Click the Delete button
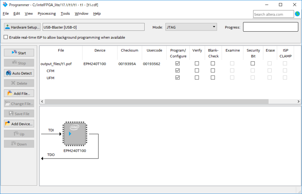Screen dimensions: 302x194 coord(19,83)
